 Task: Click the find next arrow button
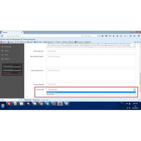point(22,100)
